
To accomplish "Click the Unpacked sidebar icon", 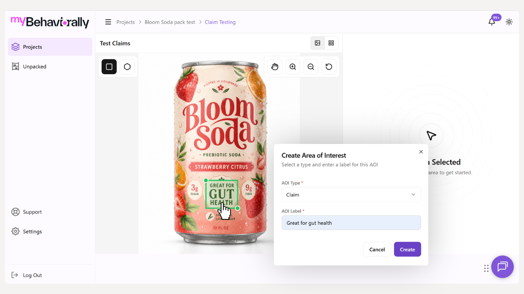I will [15, 67].
